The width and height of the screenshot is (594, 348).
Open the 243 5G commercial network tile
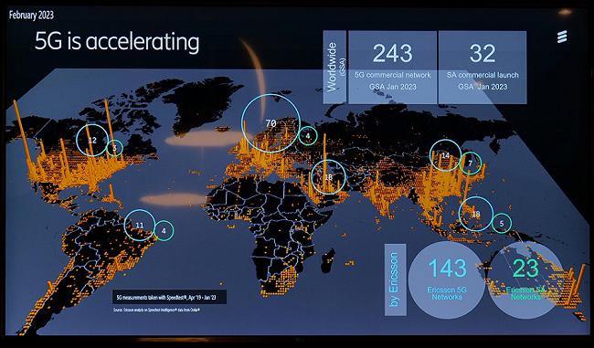point(392,67)
